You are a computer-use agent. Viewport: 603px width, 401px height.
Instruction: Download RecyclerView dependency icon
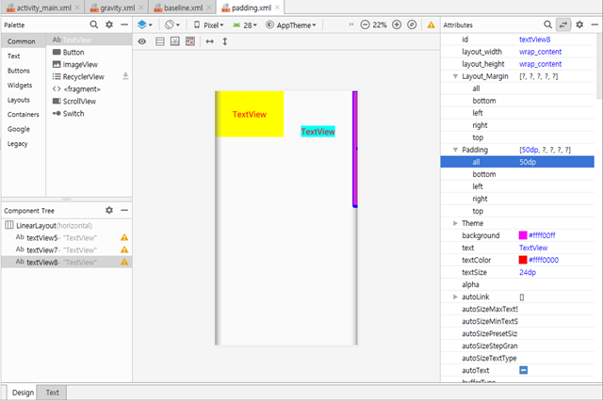click(125, 76)
